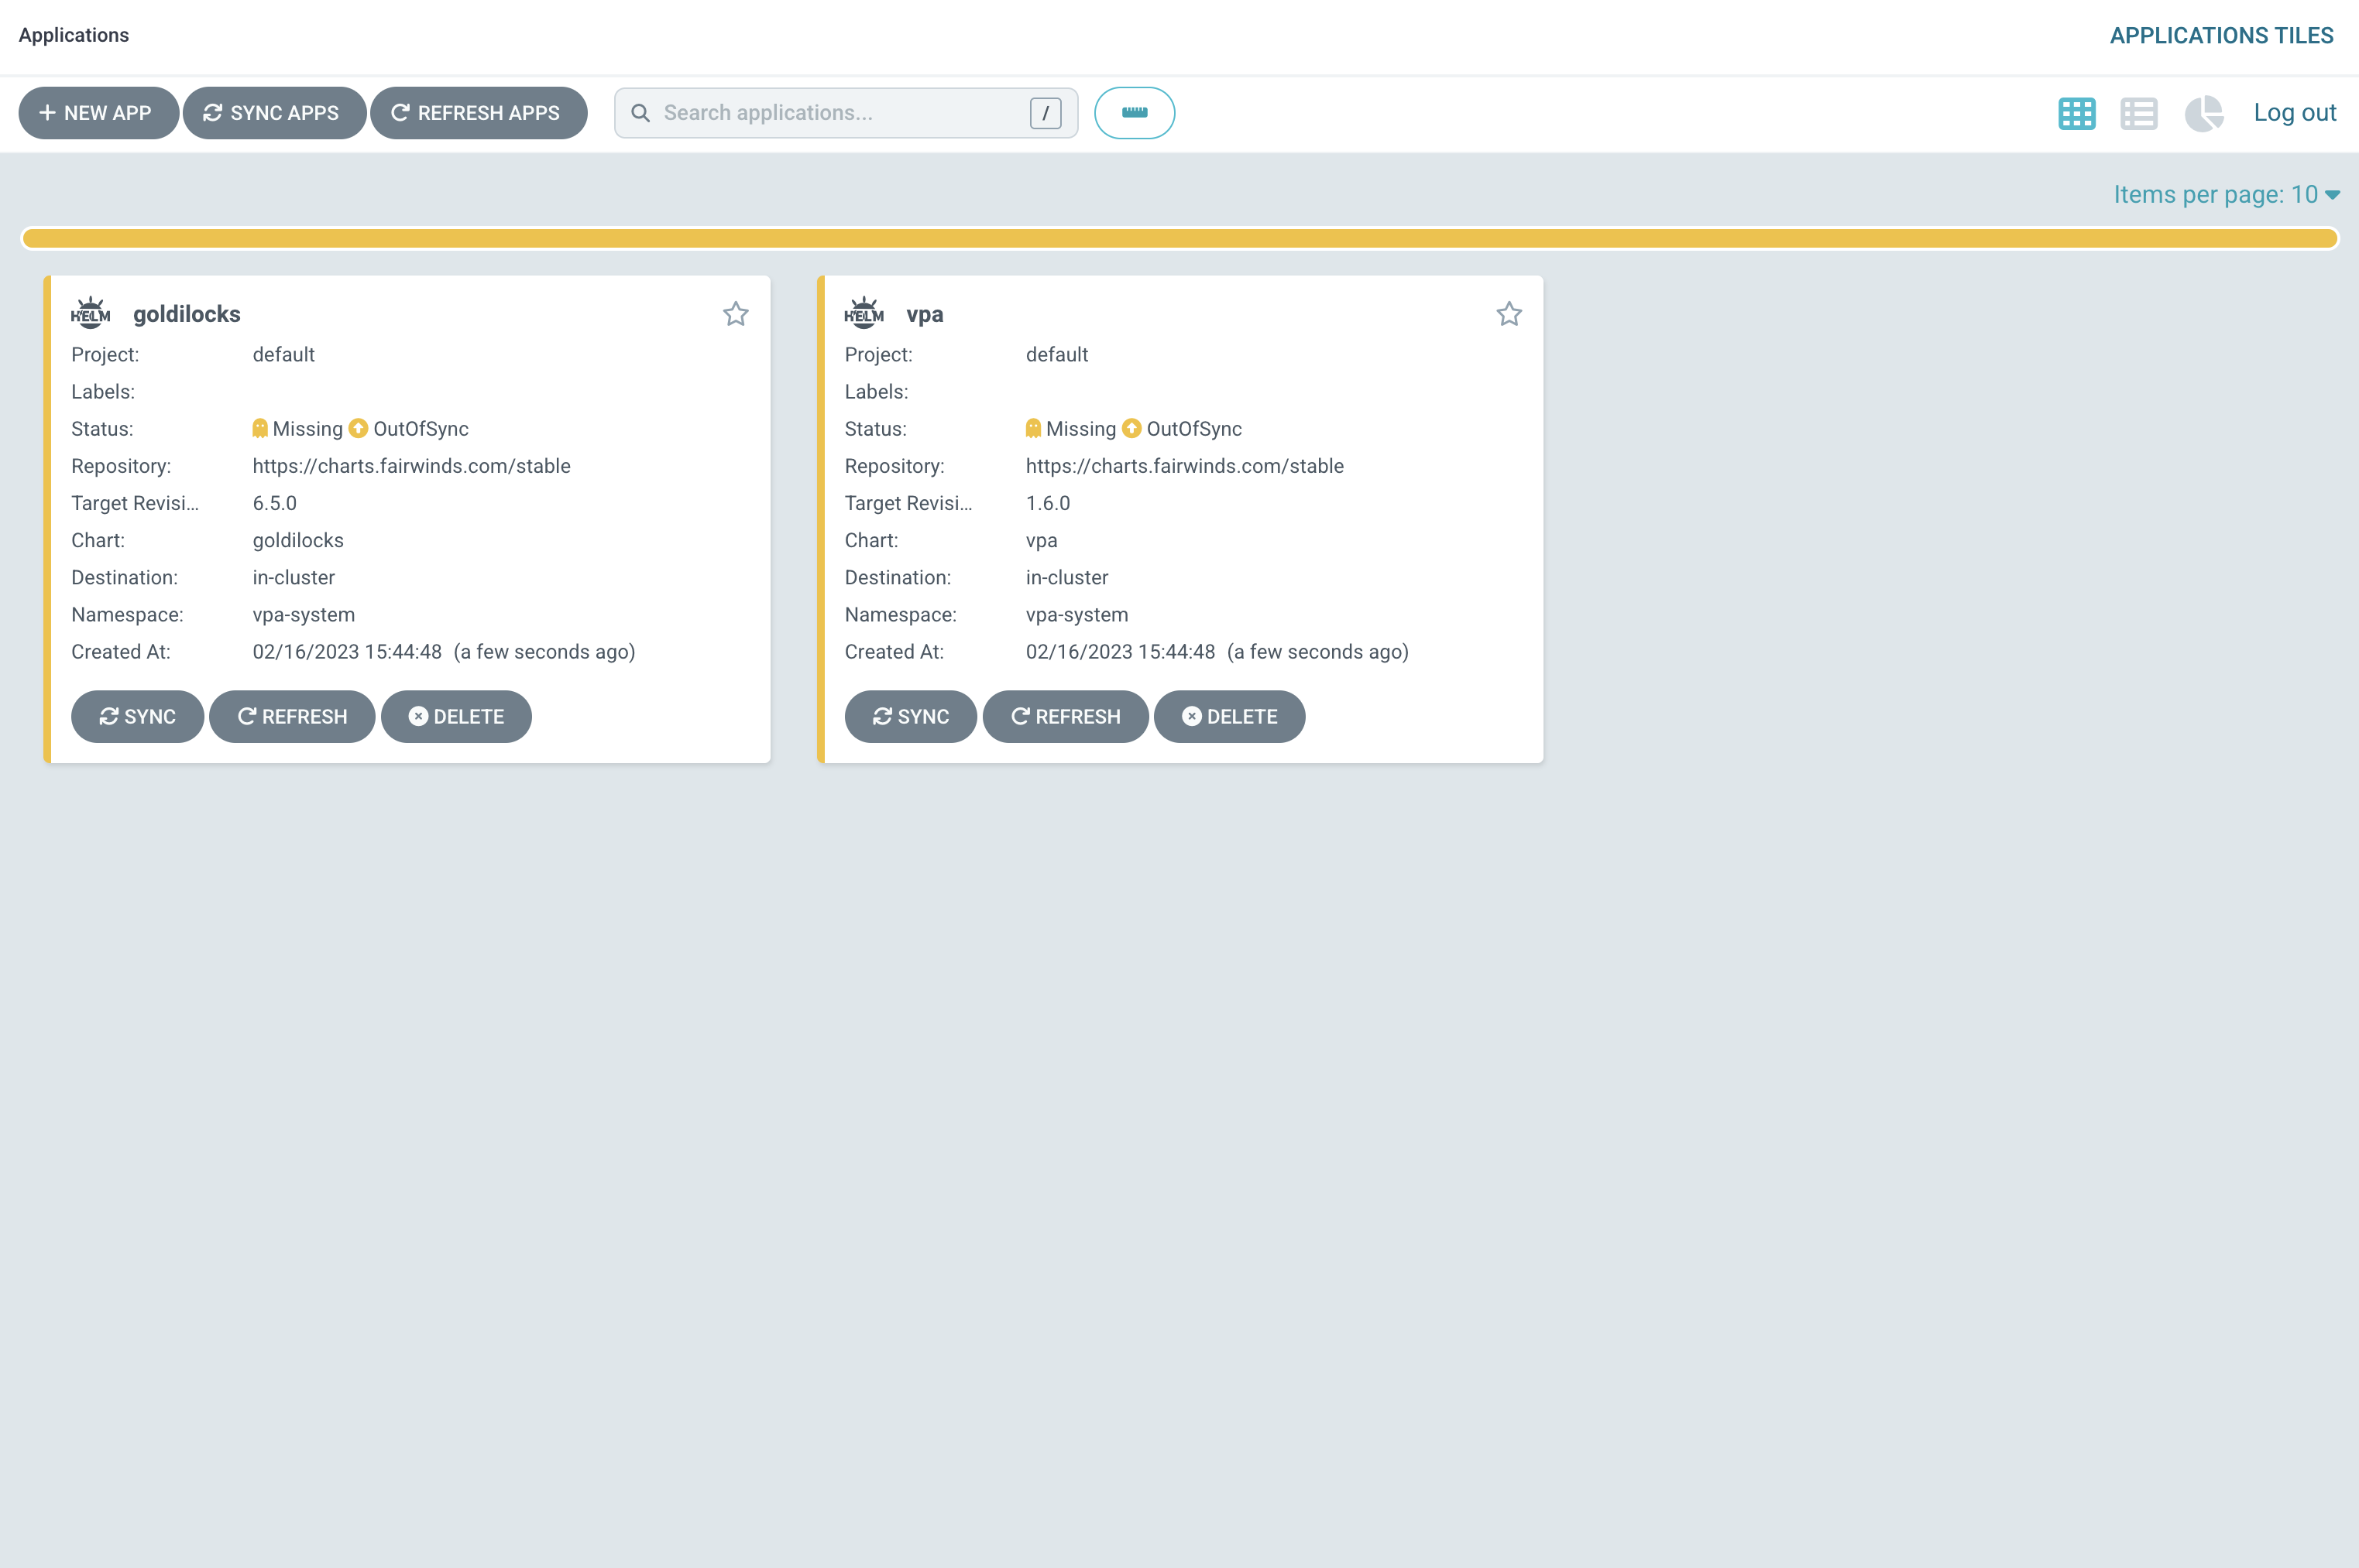Open the summary pie chart view

click(2204, 113)
